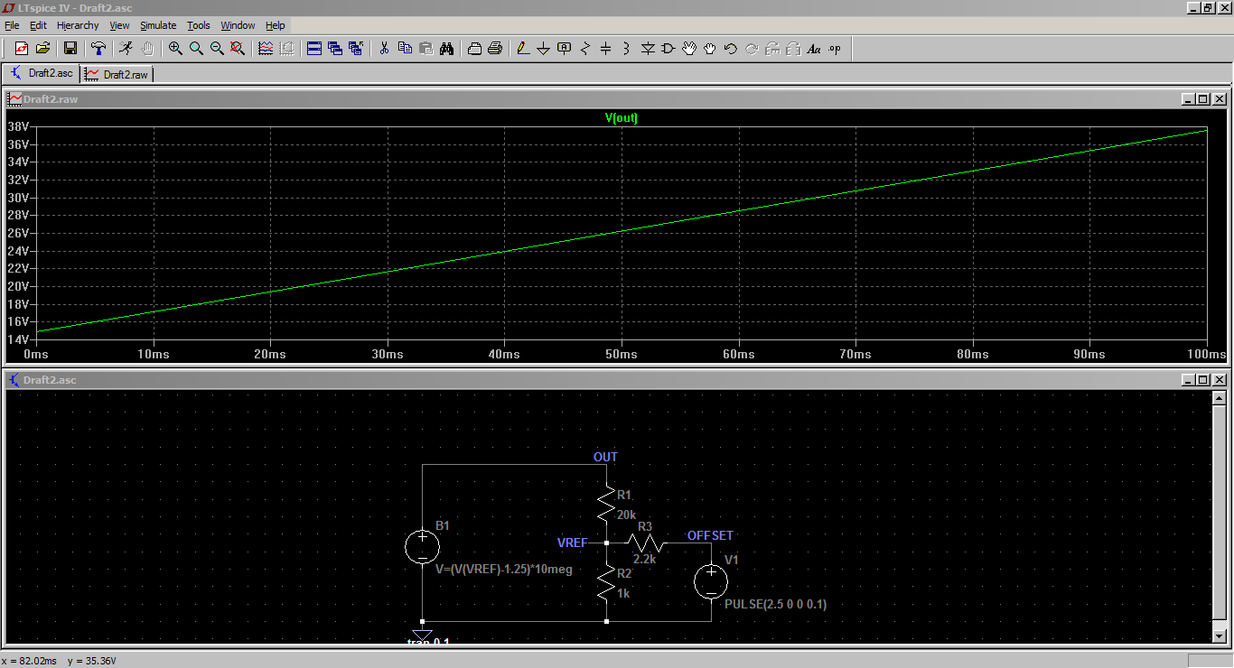The width and height of the screenshot is (1234, 668).
Task: Click the R1 20k resistor value
Action: [x=627, y=515]
